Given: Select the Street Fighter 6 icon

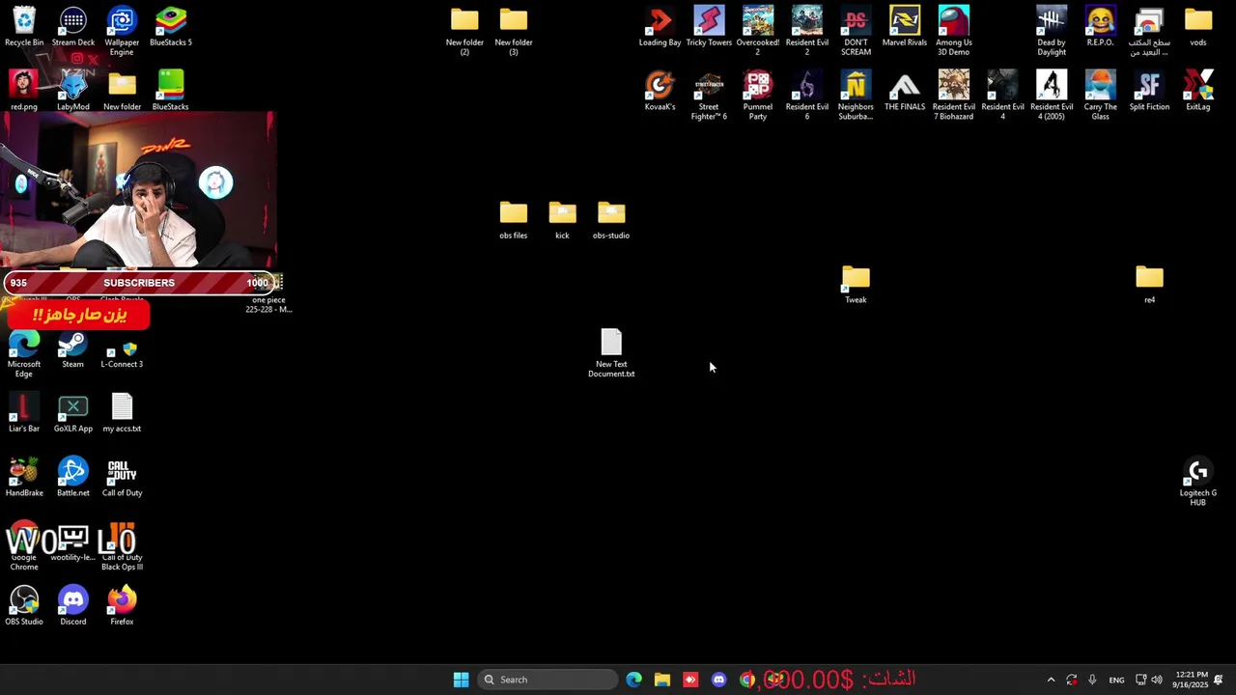Looking at the screenshot, I should pyautogui.click(x=709, y=95).
